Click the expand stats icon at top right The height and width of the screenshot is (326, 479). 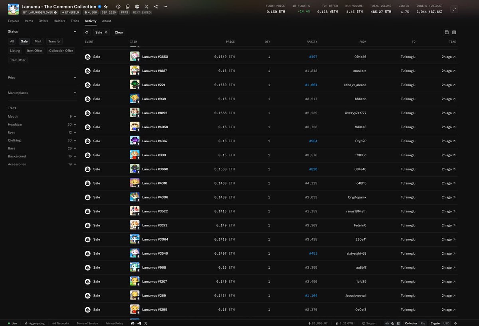click(x=454, y=9)
